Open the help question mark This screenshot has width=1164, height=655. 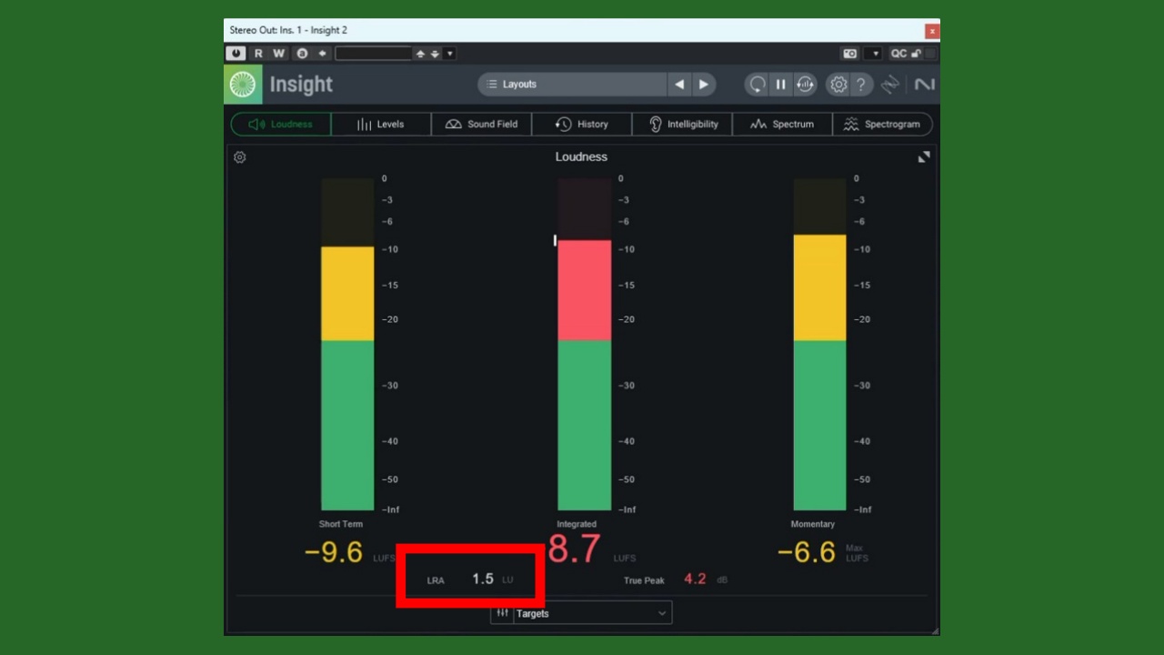coord(860,85)
